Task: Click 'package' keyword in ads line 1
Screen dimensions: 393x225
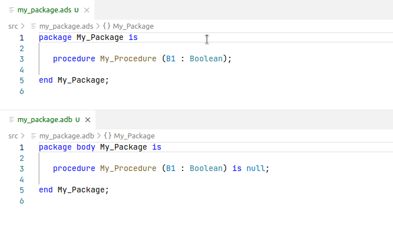Action: click(x=55, y=38)
